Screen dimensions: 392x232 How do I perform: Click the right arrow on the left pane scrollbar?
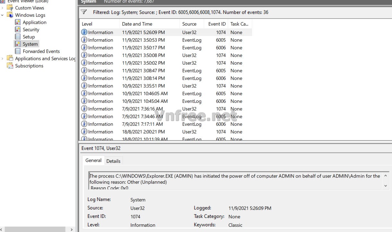coord(71,229)
